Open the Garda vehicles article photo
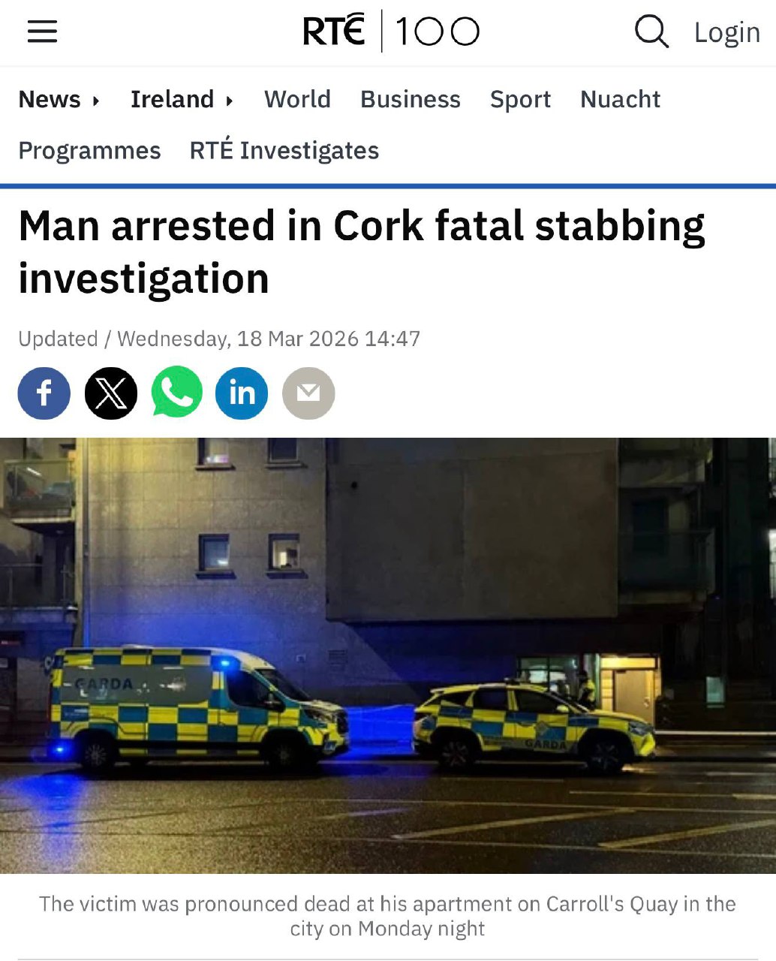 pos(388,655)
